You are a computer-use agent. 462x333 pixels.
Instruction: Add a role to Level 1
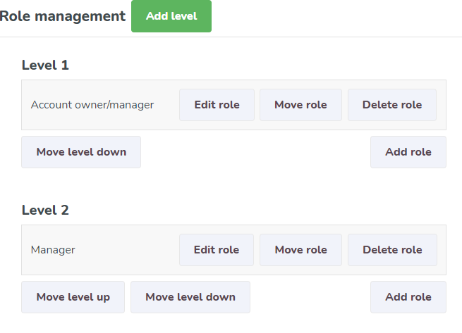pyautogui.click(x=408, y=152)
